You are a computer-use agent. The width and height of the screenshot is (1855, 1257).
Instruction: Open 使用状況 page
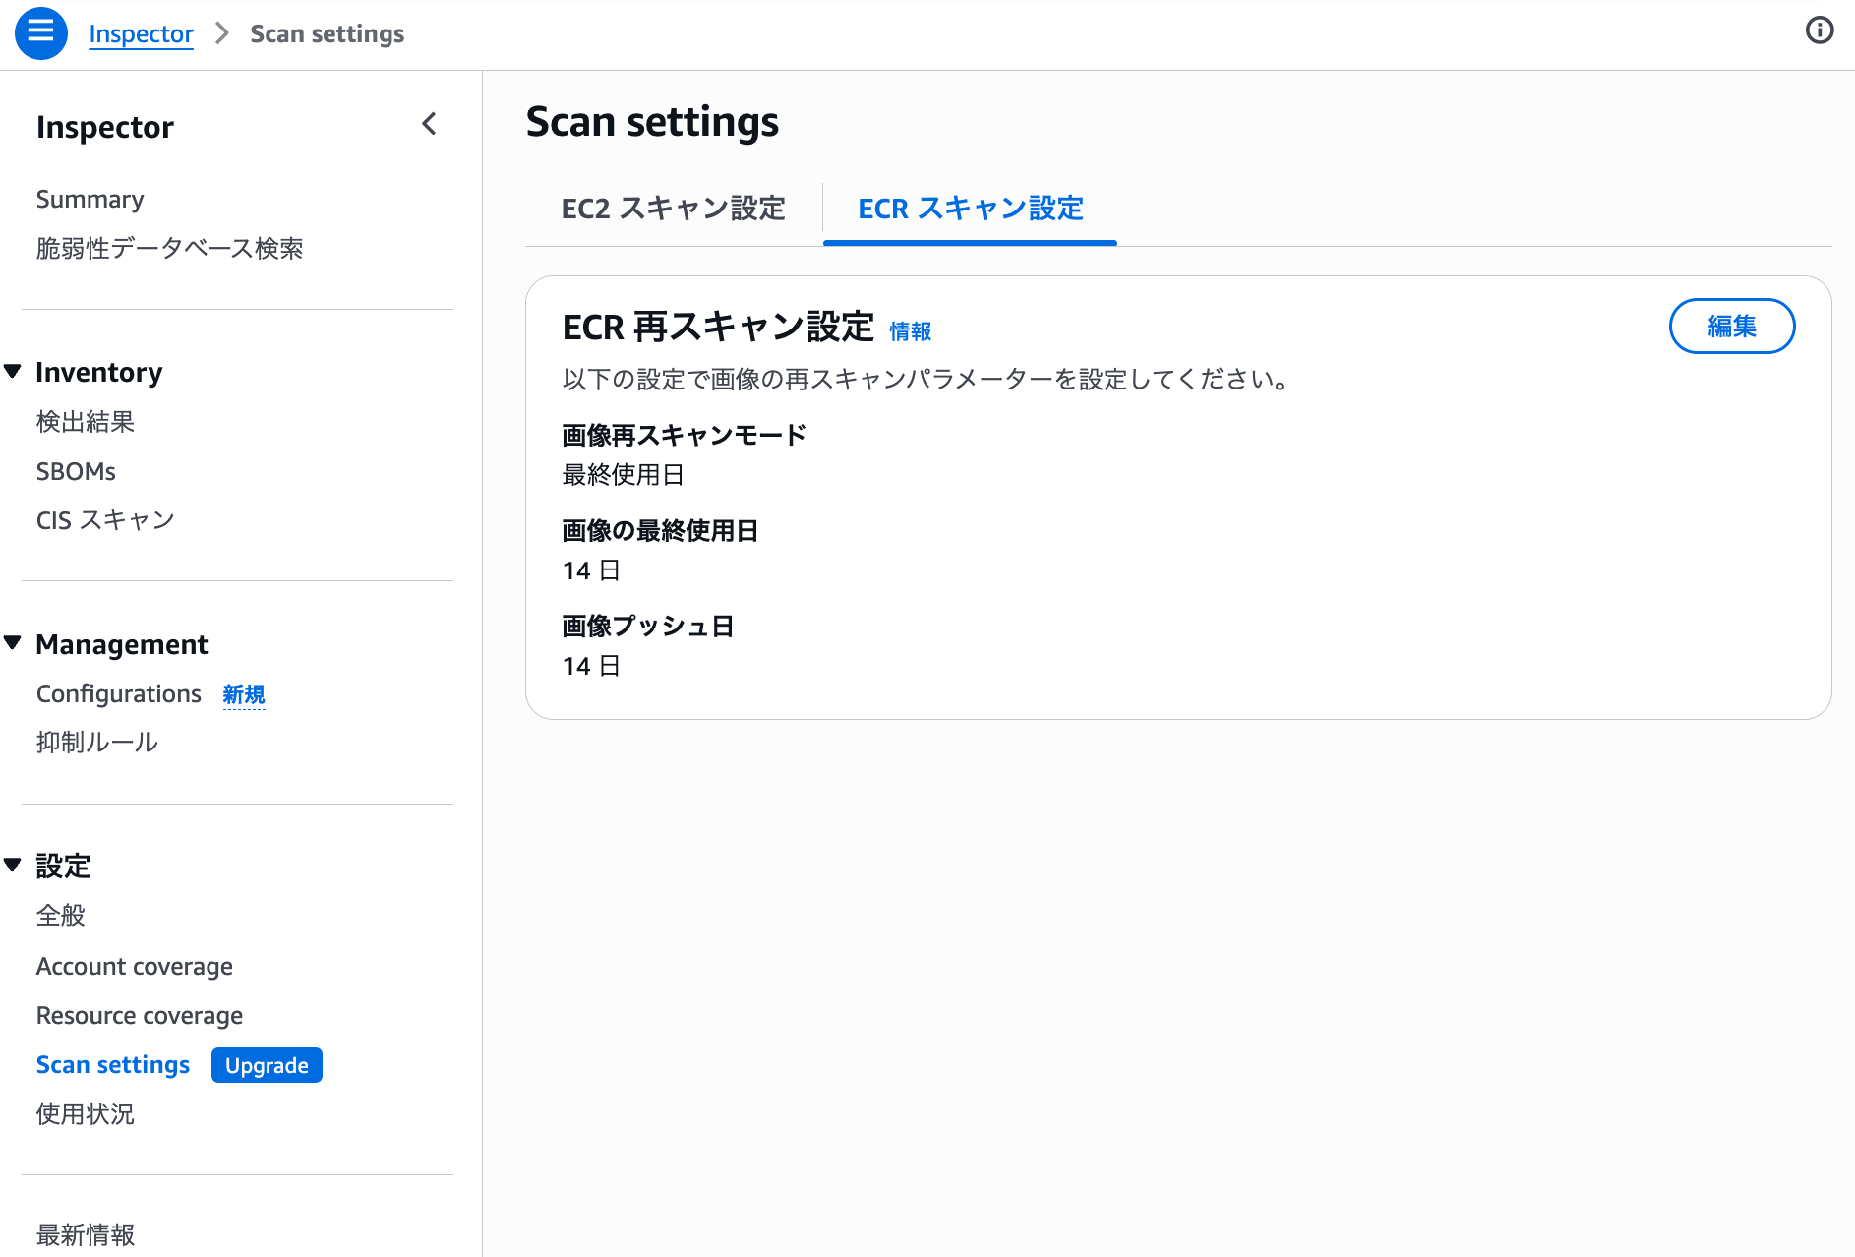(x=86, y=1114)
